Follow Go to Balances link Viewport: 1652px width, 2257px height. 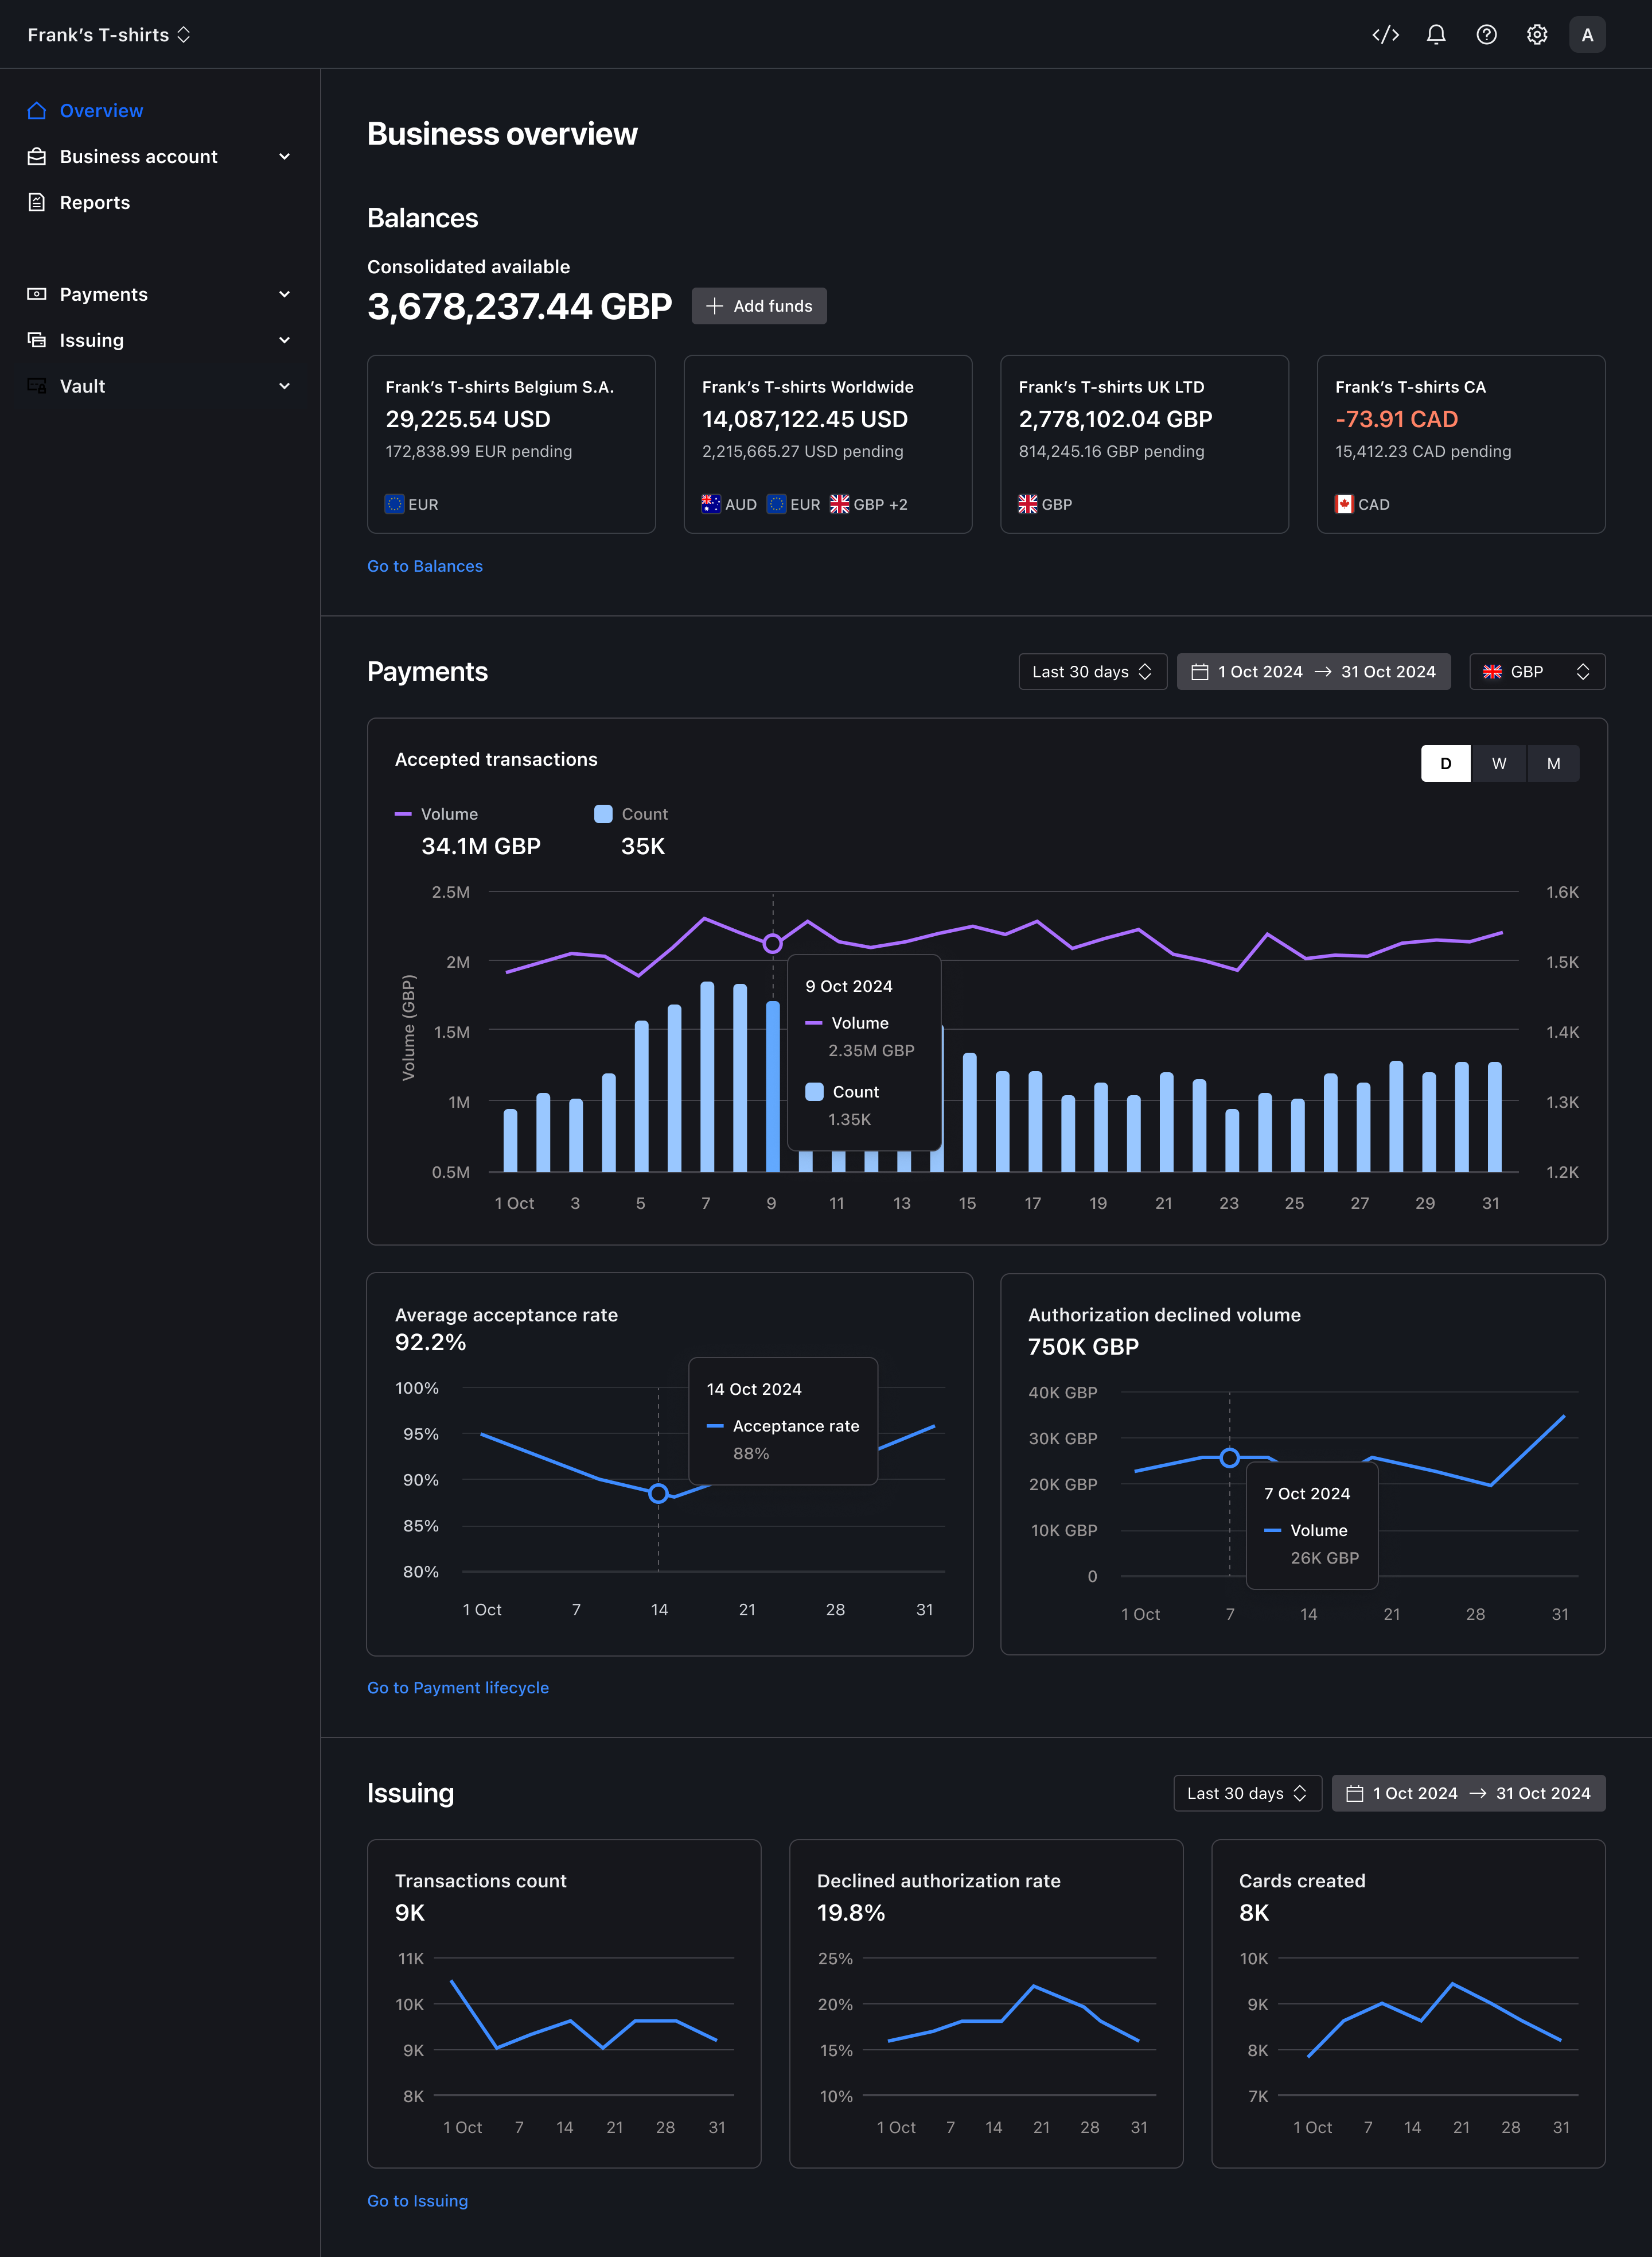point(425,566)
